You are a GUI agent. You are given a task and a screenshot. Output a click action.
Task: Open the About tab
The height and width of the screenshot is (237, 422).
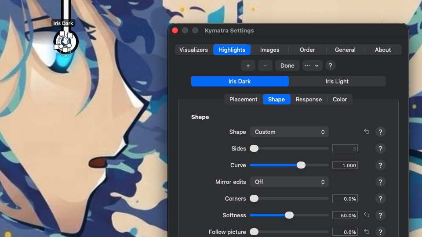click(383, 50)
